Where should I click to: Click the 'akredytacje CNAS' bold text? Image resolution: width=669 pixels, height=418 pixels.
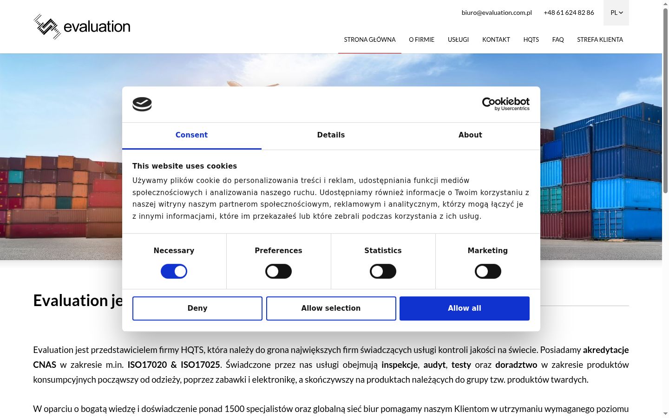pos(606,350)
